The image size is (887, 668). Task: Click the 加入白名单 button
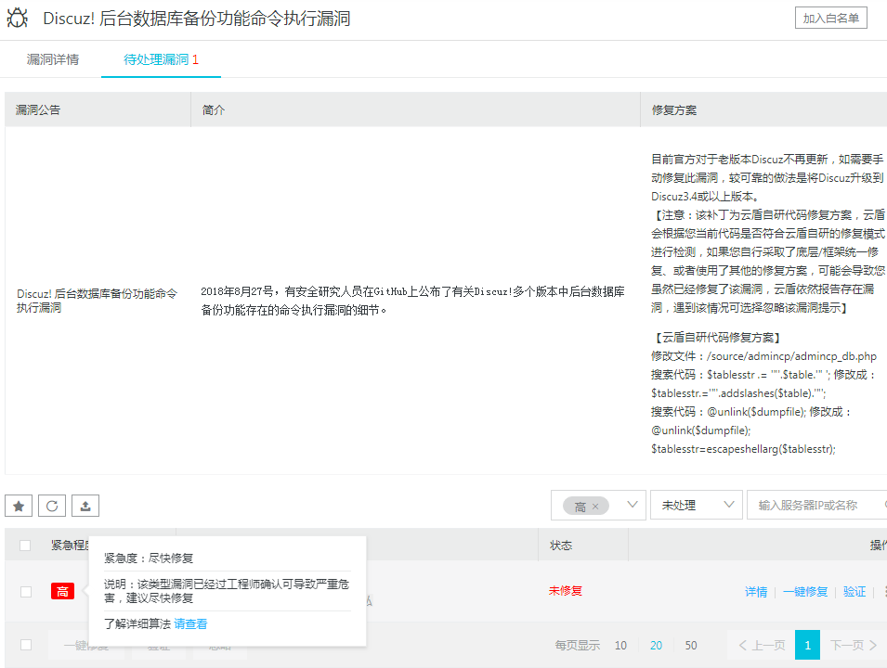pyautogui.click(x=830, y=18)
